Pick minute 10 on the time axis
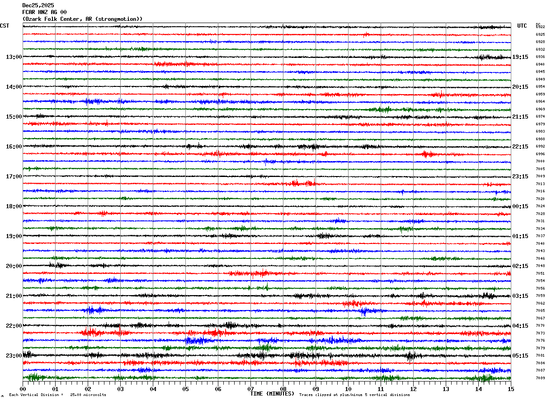Image resolution: width=547 pixels, height=401 pixels. (348, 389)
